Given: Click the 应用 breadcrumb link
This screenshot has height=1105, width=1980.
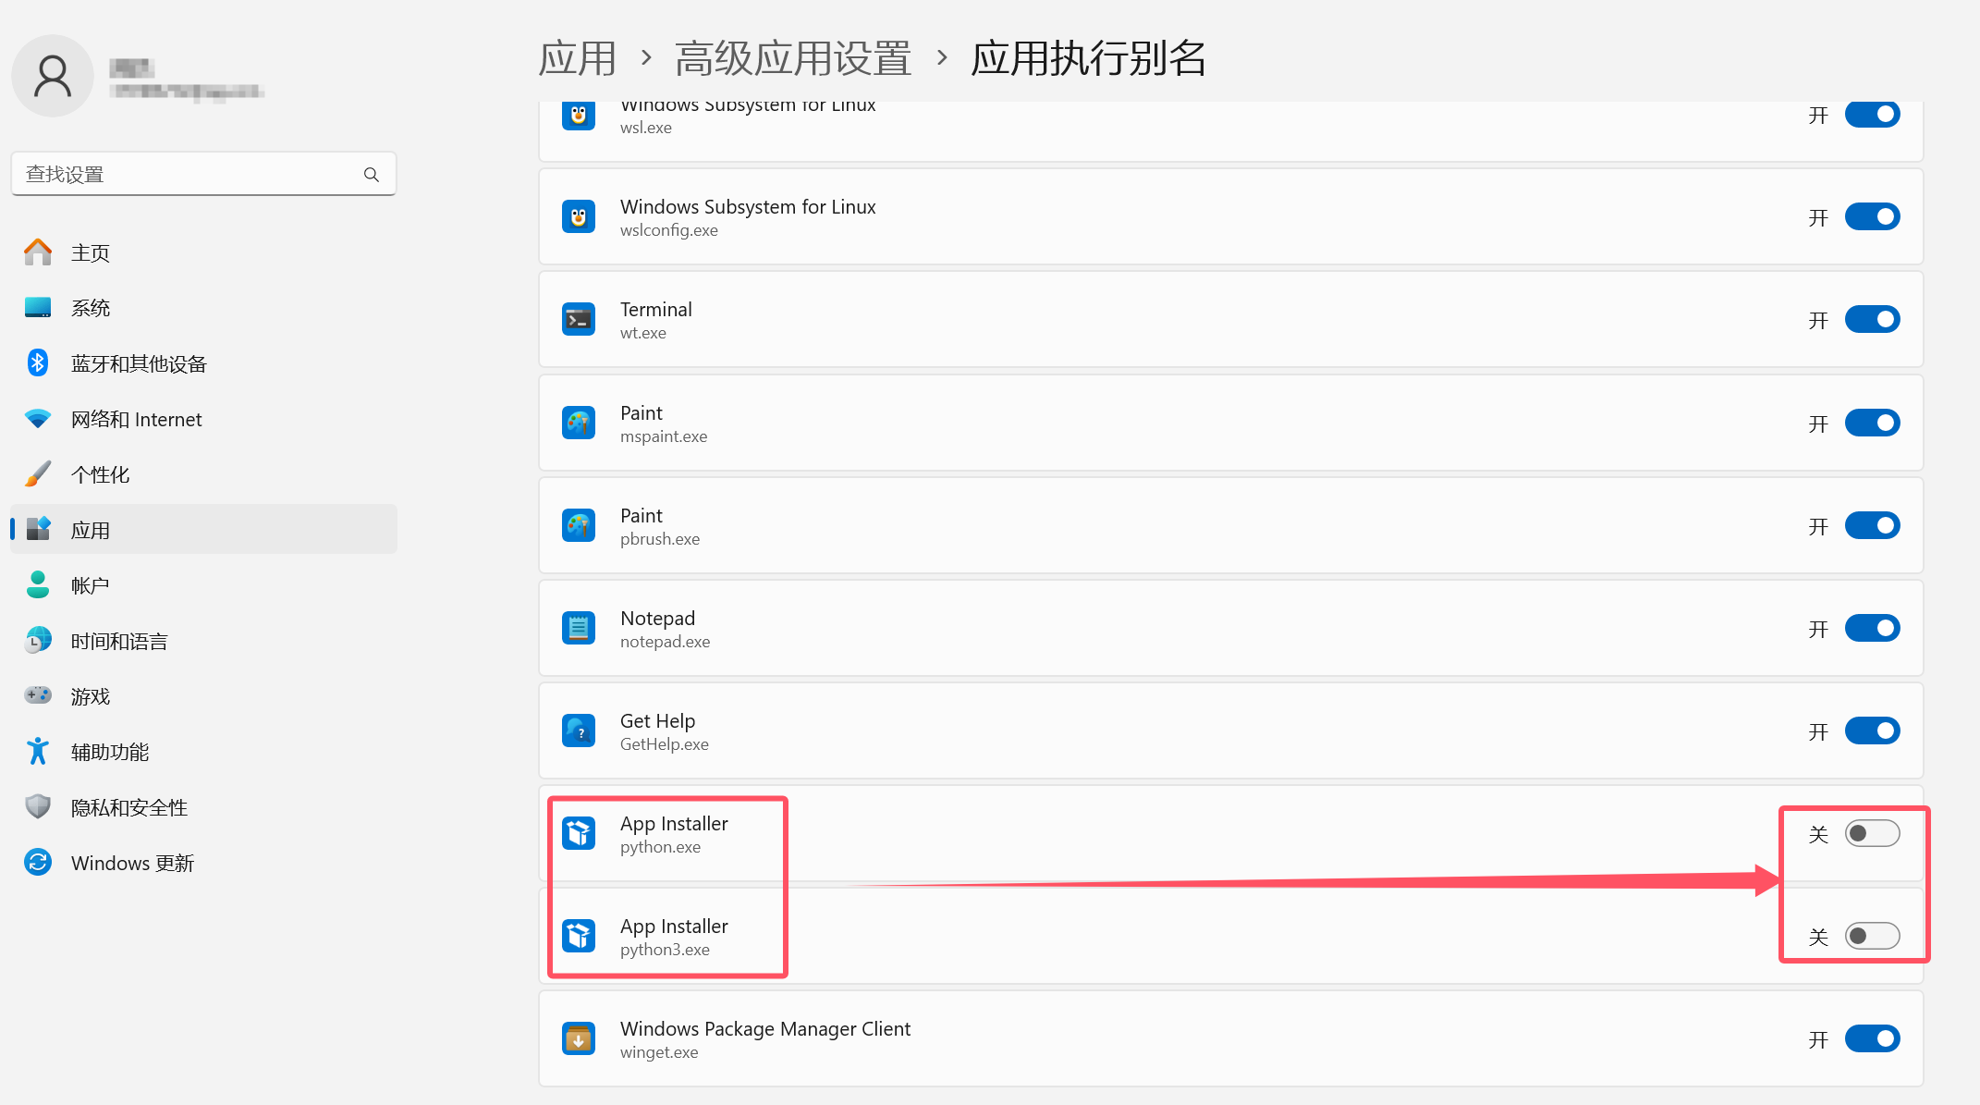Looking at the screenshot, I should tap(578, 58).
